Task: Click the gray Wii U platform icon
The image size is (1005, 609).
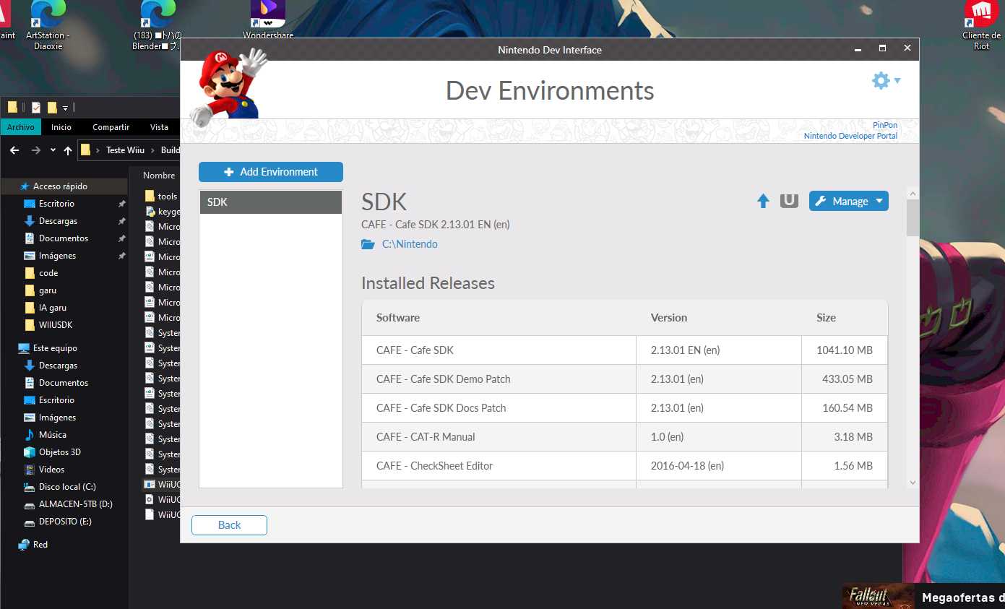Action: click(789, 201)
